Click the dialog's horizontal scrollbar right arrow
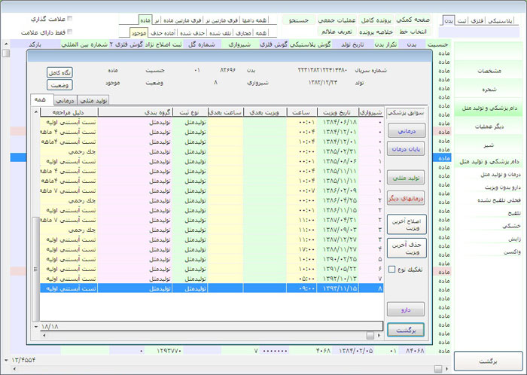The width and height of the screenshot is (527, 375). coord(379,335)
